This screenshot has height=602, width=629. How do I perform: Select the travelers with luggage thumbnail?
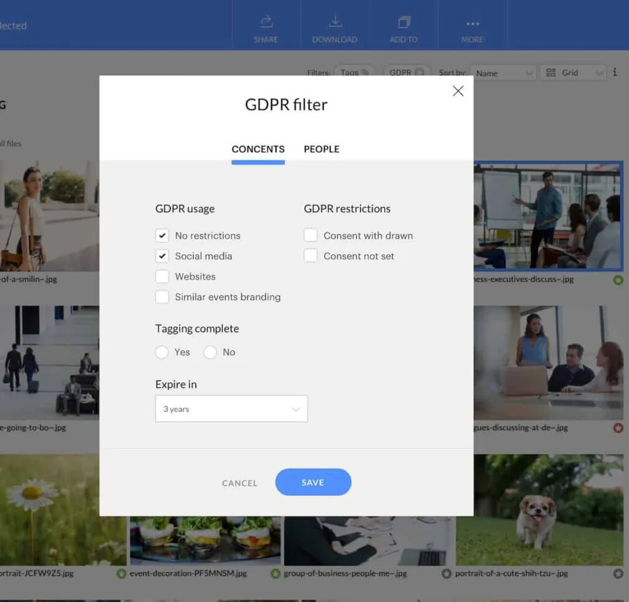coord(49,363)
